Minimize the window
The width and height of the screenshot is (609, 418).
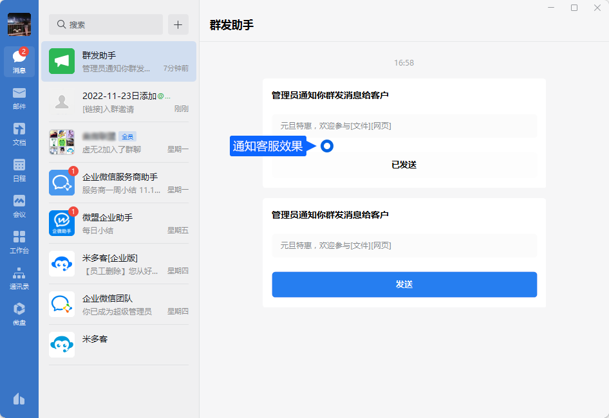pos(551,8)
